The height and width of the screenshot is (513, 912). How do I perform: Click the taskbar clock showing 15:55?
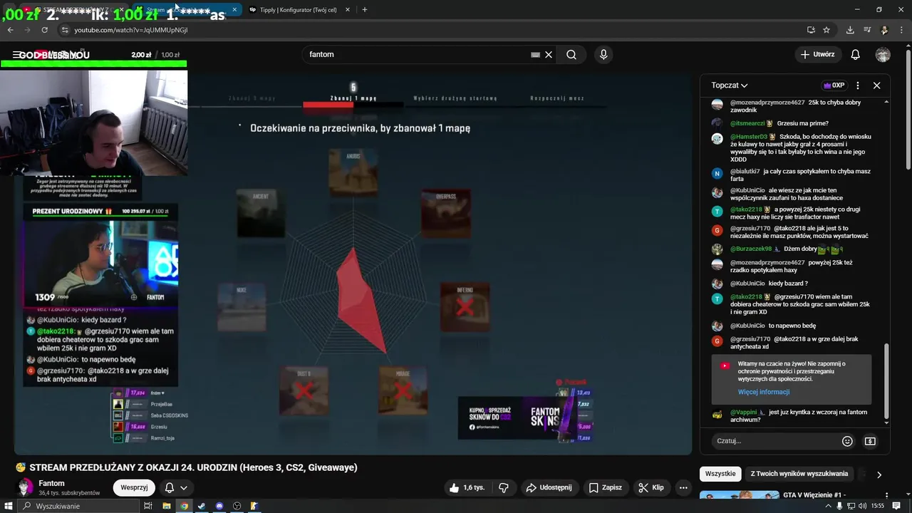(878, 506)
